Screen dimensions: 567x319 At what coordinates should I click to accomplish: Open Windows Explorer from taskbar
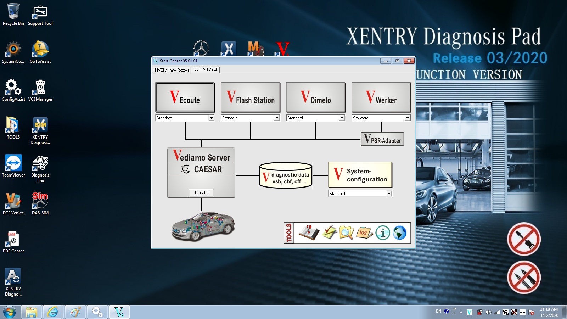click(32, 312)
